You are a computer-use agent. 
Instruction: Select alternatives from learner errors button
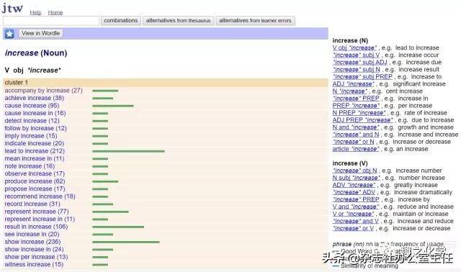click(x=255, y=21)
